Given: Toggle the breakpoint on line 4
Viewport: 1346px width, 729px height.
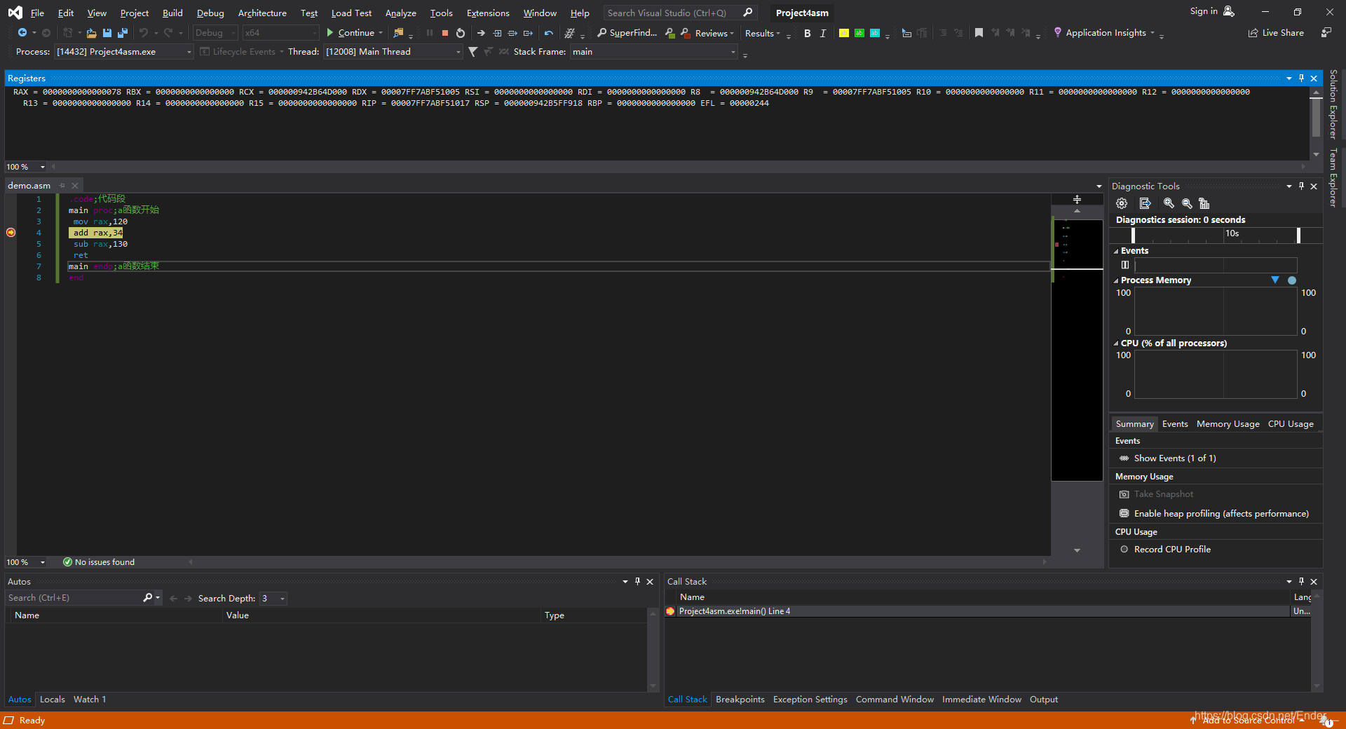Looking at the screenshot, I should [11, 232].
